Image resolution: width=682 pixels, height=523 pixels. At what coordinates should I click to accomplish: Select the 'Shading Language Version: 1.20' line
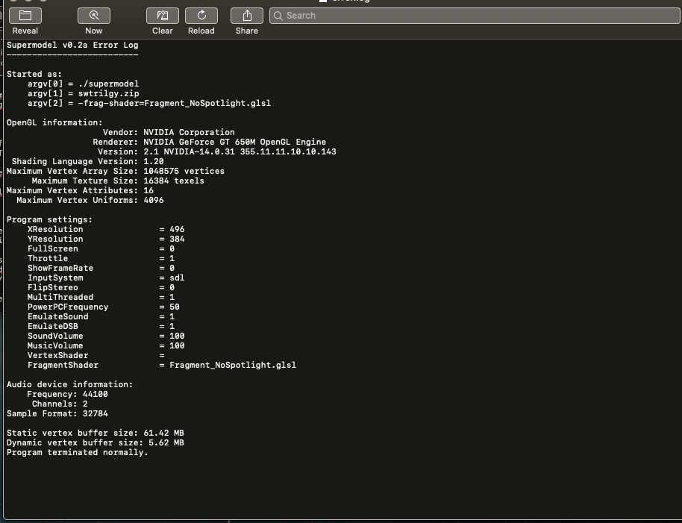point(87,161)
